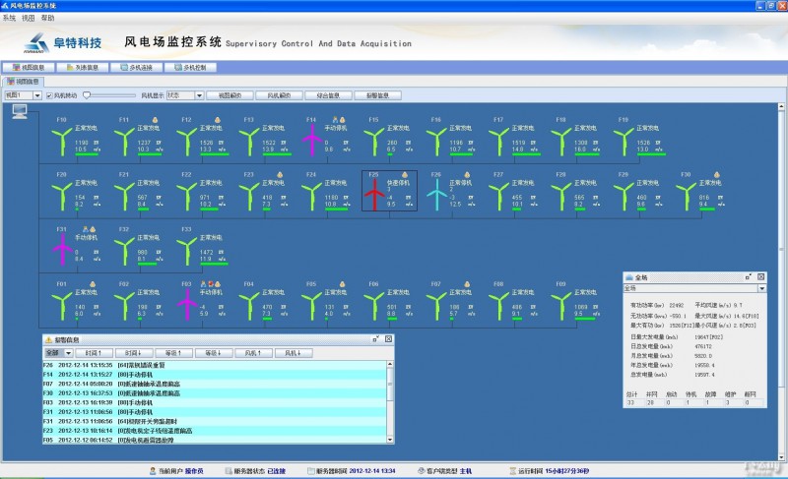Open the 全场 dropdown in summary panel

(x=761, y=288)
